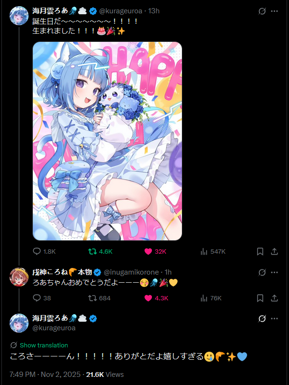Share the birthday tweet
Viewport: 289px width, 385px height.
pyautogui.click(x=274, y=251)
